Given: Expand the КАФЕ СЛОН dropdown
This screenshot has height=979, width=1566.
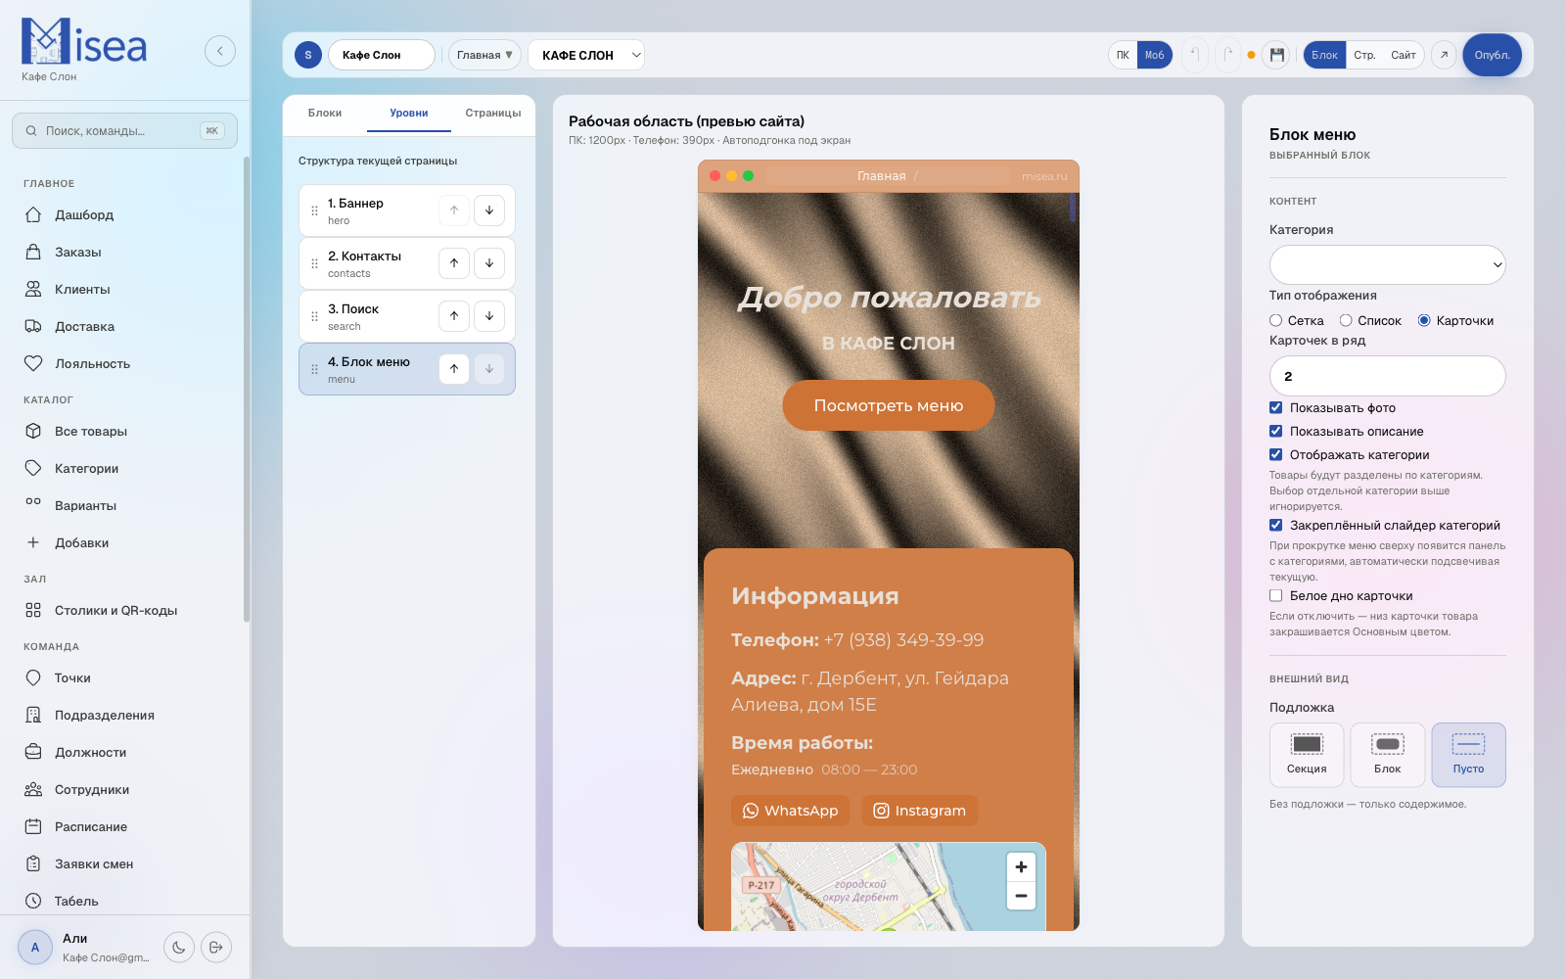Looking at the screenshot, I should (585, 55).
